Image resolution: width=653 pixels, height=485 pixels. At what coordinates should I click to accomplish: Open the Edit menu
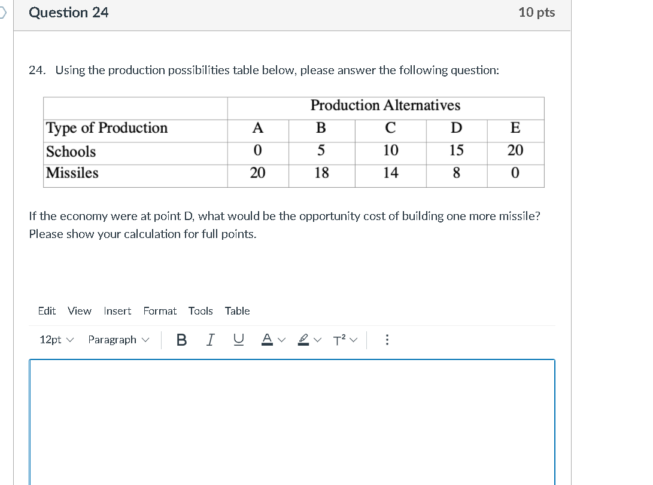47,311
